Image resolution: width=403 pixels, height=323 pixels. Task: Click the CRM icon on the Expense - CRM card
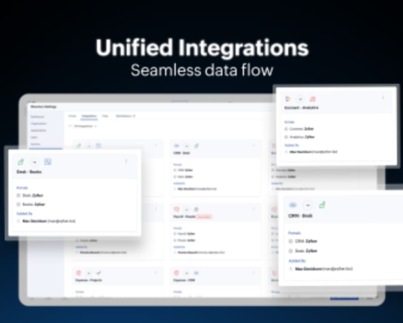[196, 273]
